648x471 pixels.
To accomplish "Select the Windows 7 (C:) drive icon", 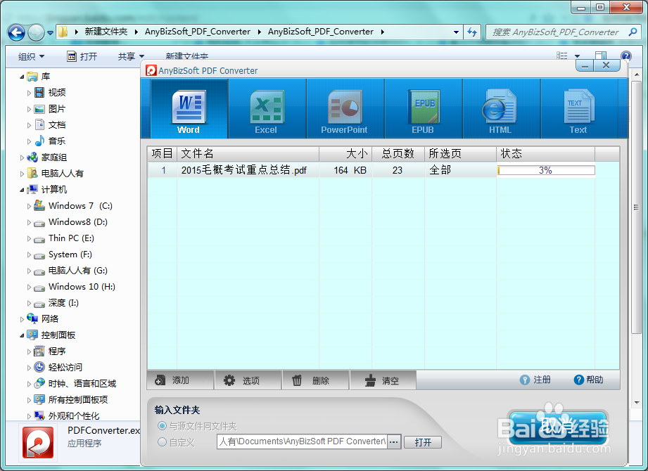I will (x=39, y=205).
